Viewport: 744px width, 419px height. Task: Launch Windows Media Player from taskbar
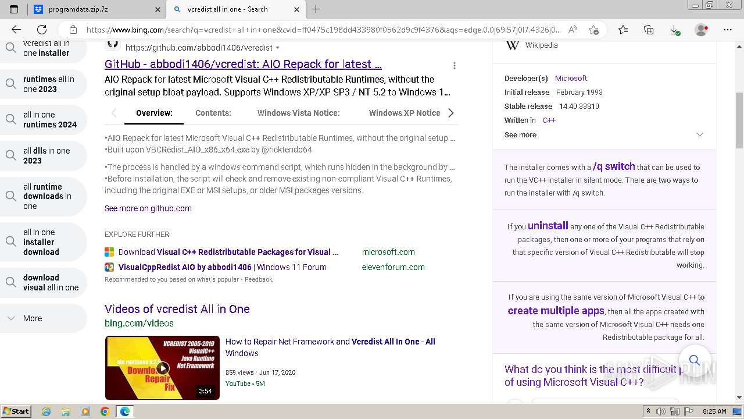85,411
